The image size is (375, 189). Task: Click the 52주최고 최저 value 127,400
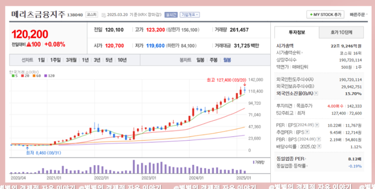[x=339, y=113]
